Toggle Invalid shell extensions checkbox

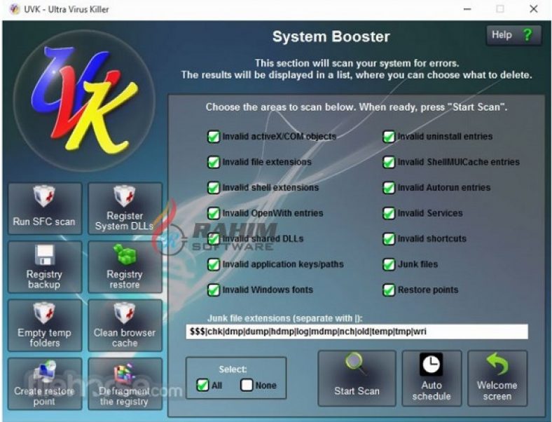[214, 188]
